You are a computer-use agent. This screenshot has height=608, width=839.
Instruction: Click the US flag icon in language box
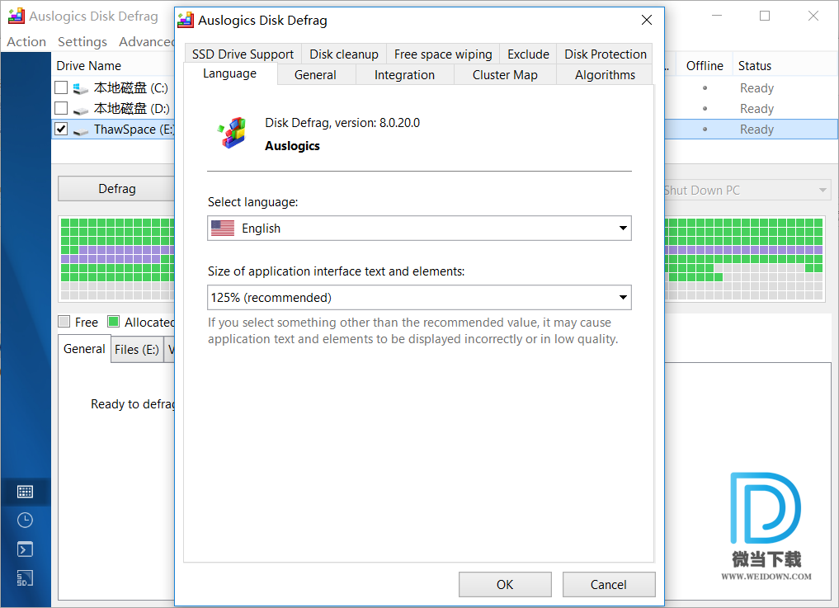click(x=223, y=229)
